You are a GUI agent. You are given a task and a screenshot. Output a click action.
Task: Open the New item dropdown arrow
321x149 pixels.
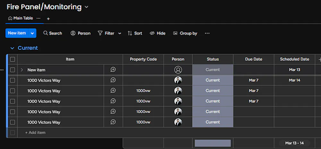click(x=32, y=33)
